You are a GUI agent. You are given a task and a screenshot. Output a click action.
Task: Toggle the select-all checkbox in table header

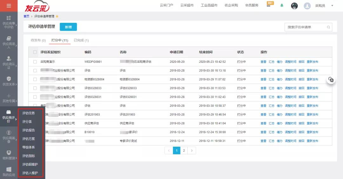[35, 52]
